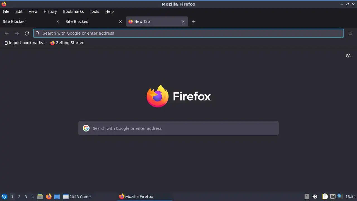Image resolution: width=357 pixels, height=201 pixels.
Task: Close the New Tab tab
Action: (183, 21)
